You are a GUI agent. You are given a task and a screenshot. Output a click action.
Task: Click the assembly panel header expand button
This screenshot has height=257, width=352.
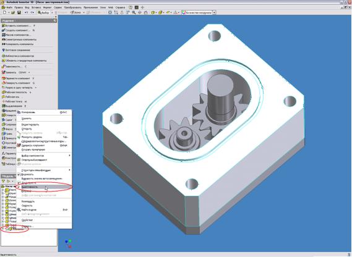55,20
